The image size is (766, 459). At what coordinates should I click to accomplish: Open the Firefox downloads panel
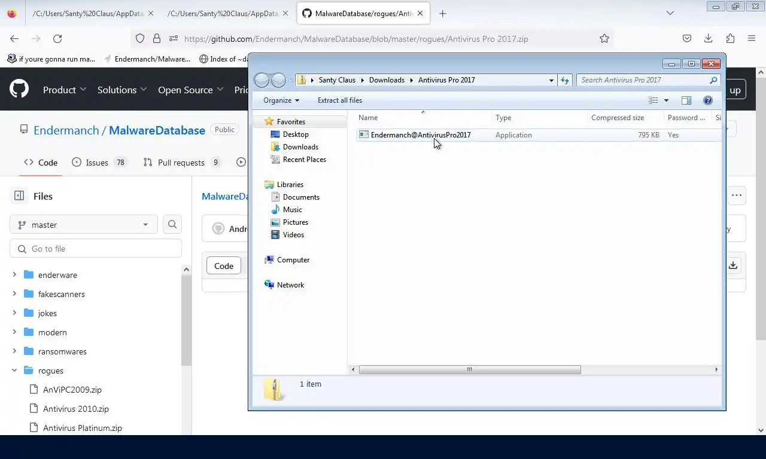tap(709, 38)
